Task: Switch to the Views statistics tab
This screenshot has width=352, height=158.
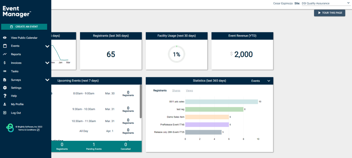Action: 189,91
